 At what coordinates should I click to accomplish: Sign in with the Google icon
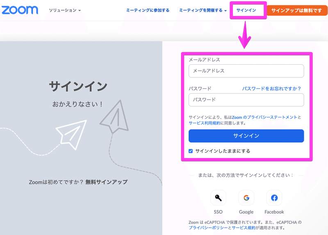point(246,198)
